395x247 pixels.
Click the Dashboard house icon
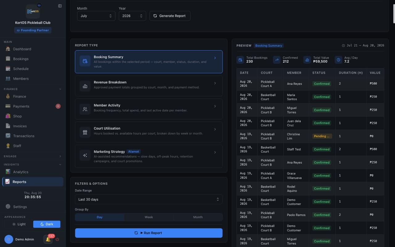[x=8, y=49]
